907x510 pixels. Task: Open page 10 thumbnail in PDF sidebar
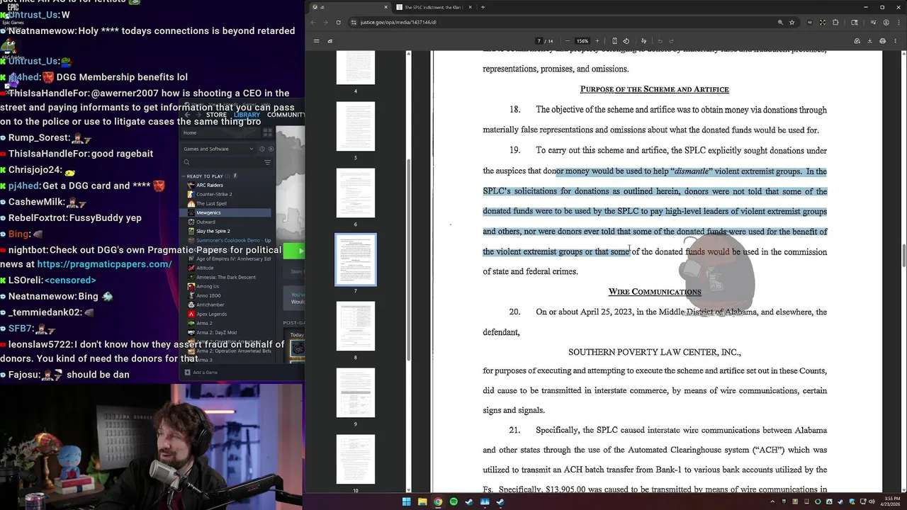click(x=356, y=460)
